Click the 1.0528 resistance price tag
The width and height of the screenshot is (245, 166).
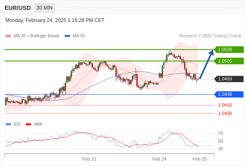(229, 49)
